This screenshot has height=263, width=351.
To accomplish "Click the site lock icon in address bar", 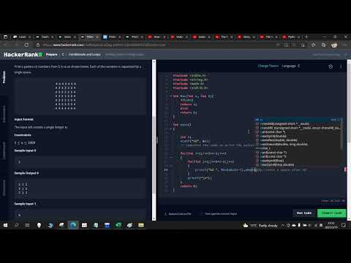I will coord(38,45).
